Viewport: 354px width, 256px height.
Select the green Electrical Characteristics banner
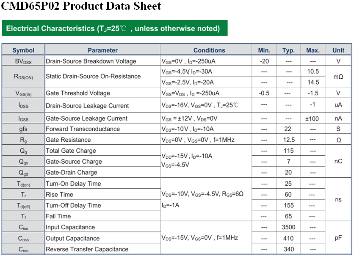115,28
